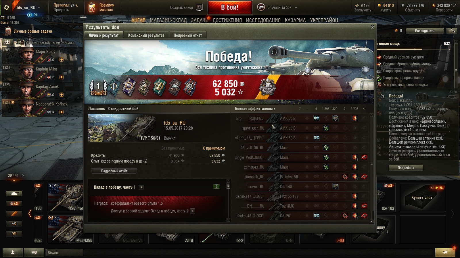Click the platoon shield icon
This screenshot has width=460, height=258.
click(199, 7)
